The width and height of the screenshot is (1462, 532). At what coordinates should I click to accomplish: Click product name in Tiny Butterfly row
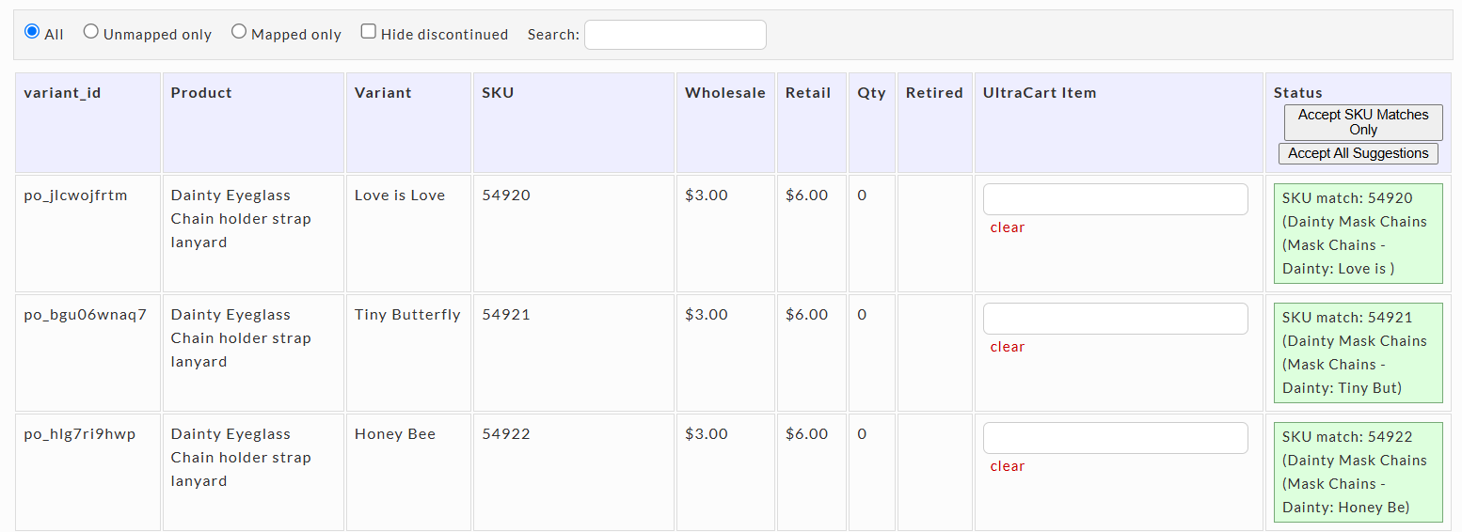coord(241,338)
